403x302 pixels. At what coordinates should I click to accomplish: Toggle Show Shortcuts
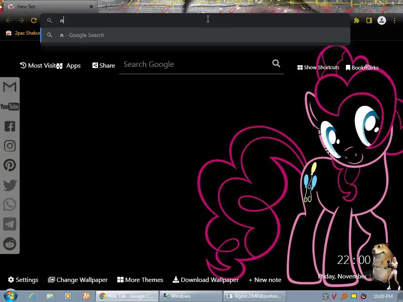click(x=318, y=68)
